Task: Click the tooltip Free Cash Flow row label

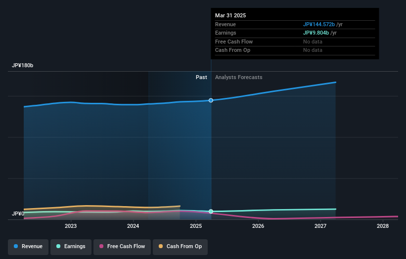Action: (x=234, y=42)
